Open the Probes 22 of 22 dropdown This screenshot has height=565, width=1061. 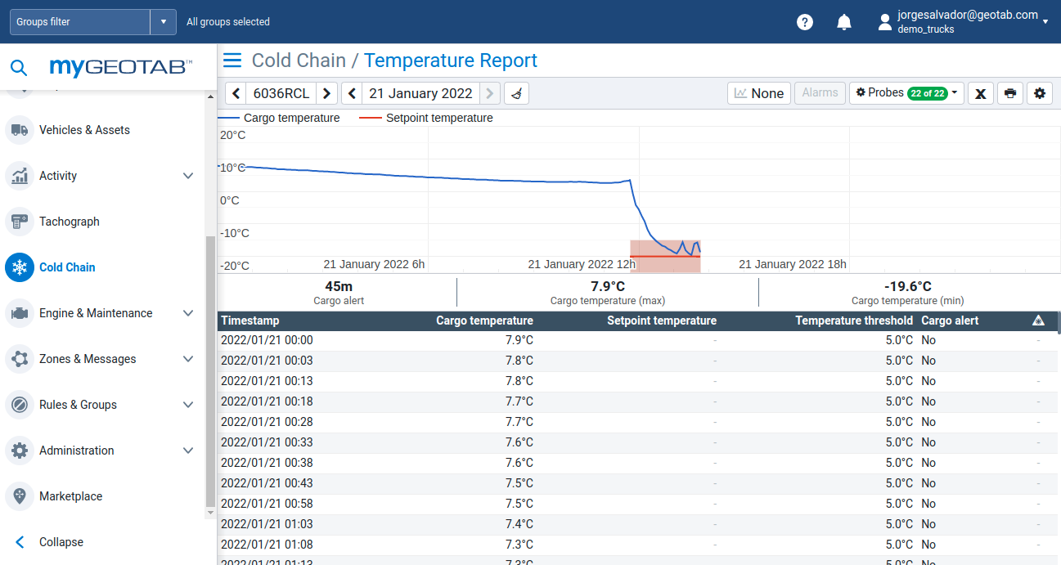[x=906, y=93]
